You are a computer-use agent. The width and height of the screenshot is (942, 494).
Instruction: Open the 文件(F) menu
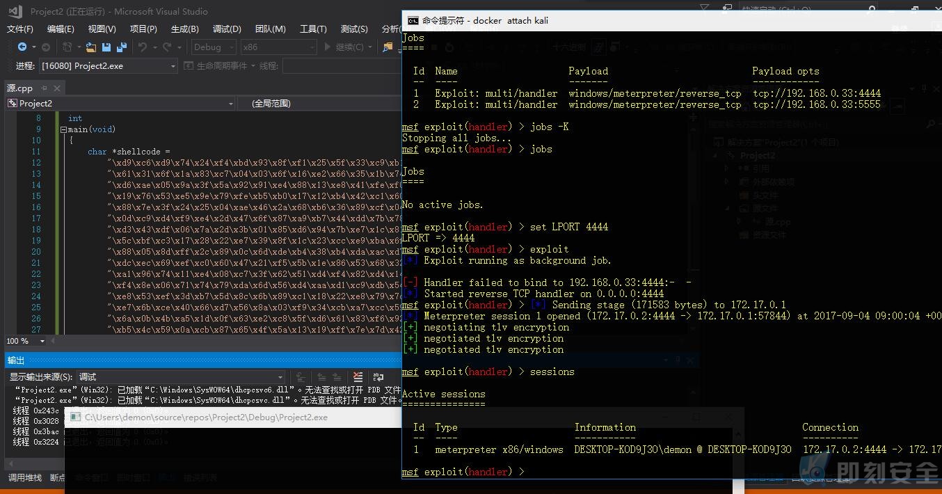coord(20,29)
